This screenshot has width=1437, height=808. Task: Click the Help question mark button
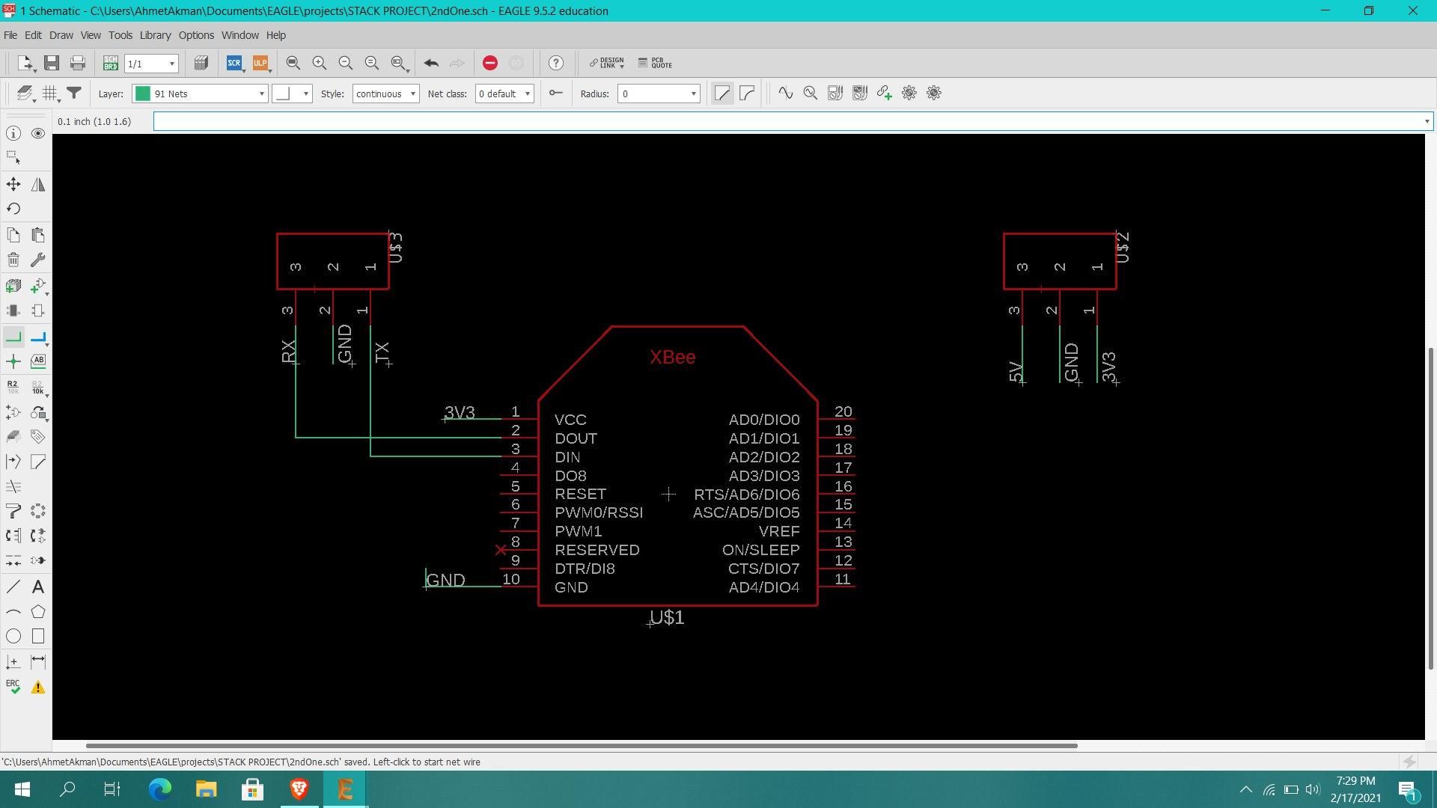556,63
